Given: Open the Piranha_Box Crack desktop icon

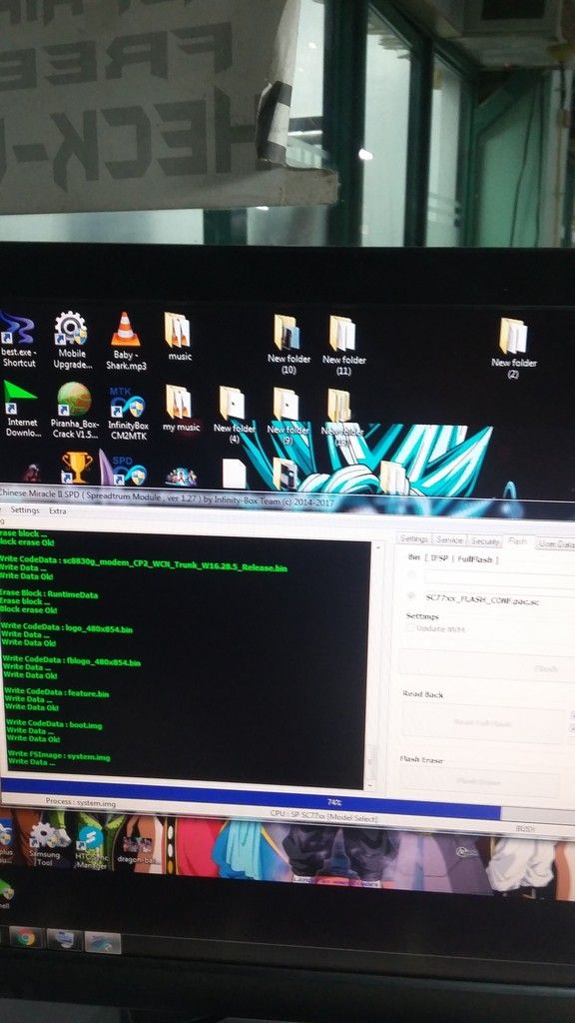Looking at the screenshot, I should click(74, 410).
